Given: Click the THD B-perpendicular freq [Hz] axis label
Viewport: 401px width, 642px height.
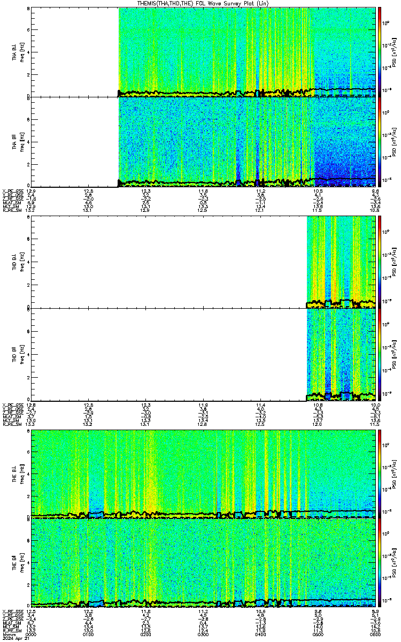Looking at the screenshot, I should (x=22, y=262).
